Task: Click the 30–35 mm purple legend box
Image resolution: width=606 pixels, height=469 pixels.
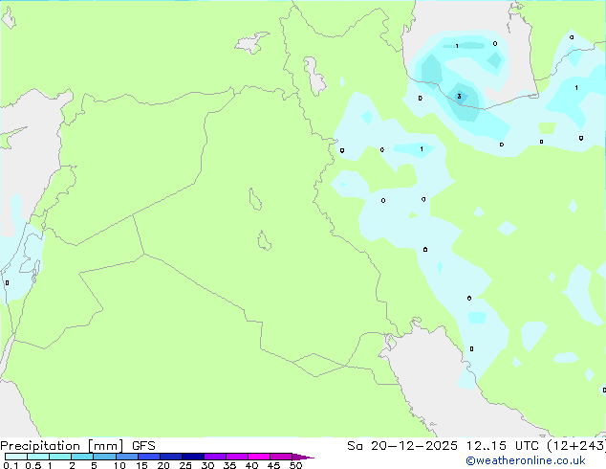Action: click(214, 457)
